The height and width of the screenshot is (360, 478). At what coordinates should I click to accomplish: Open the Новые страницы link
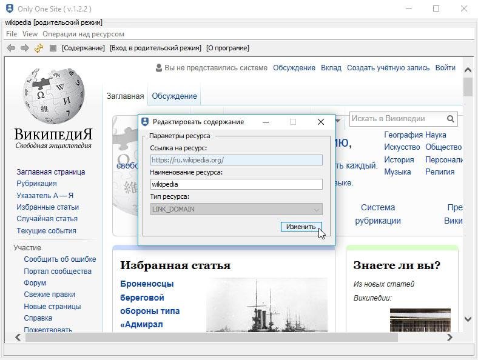pyautogui.click(x=52, y=307)
